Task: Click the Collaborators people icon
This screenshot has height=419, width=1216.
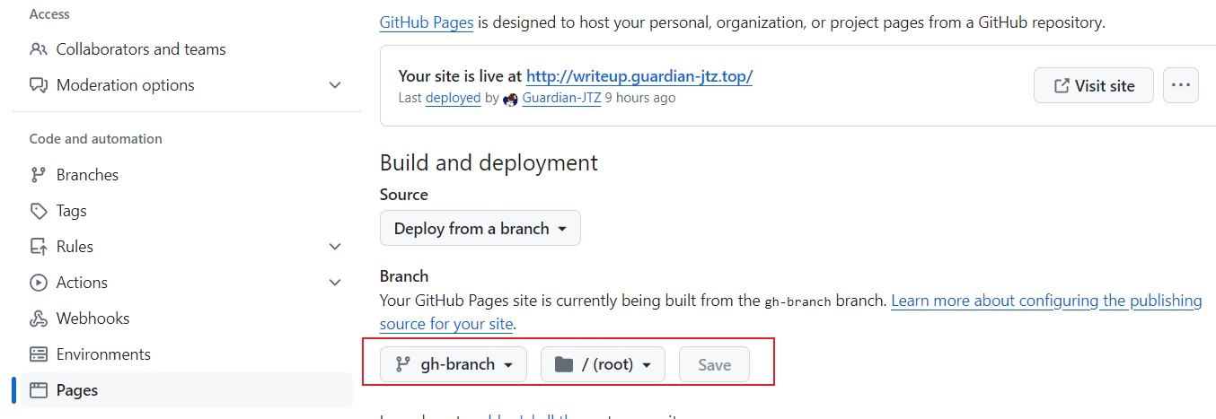Action: [38, 49]
